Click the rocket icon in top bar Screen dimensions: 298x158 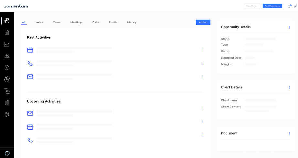295,6
